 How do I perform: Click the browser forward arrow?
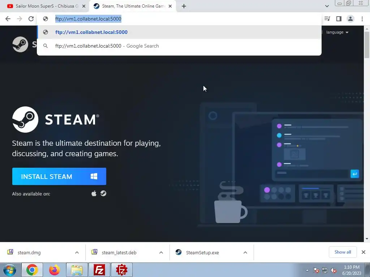click(20, 19)
